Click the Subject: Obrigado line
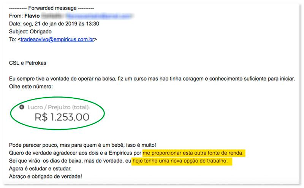 tap(30, 32)
